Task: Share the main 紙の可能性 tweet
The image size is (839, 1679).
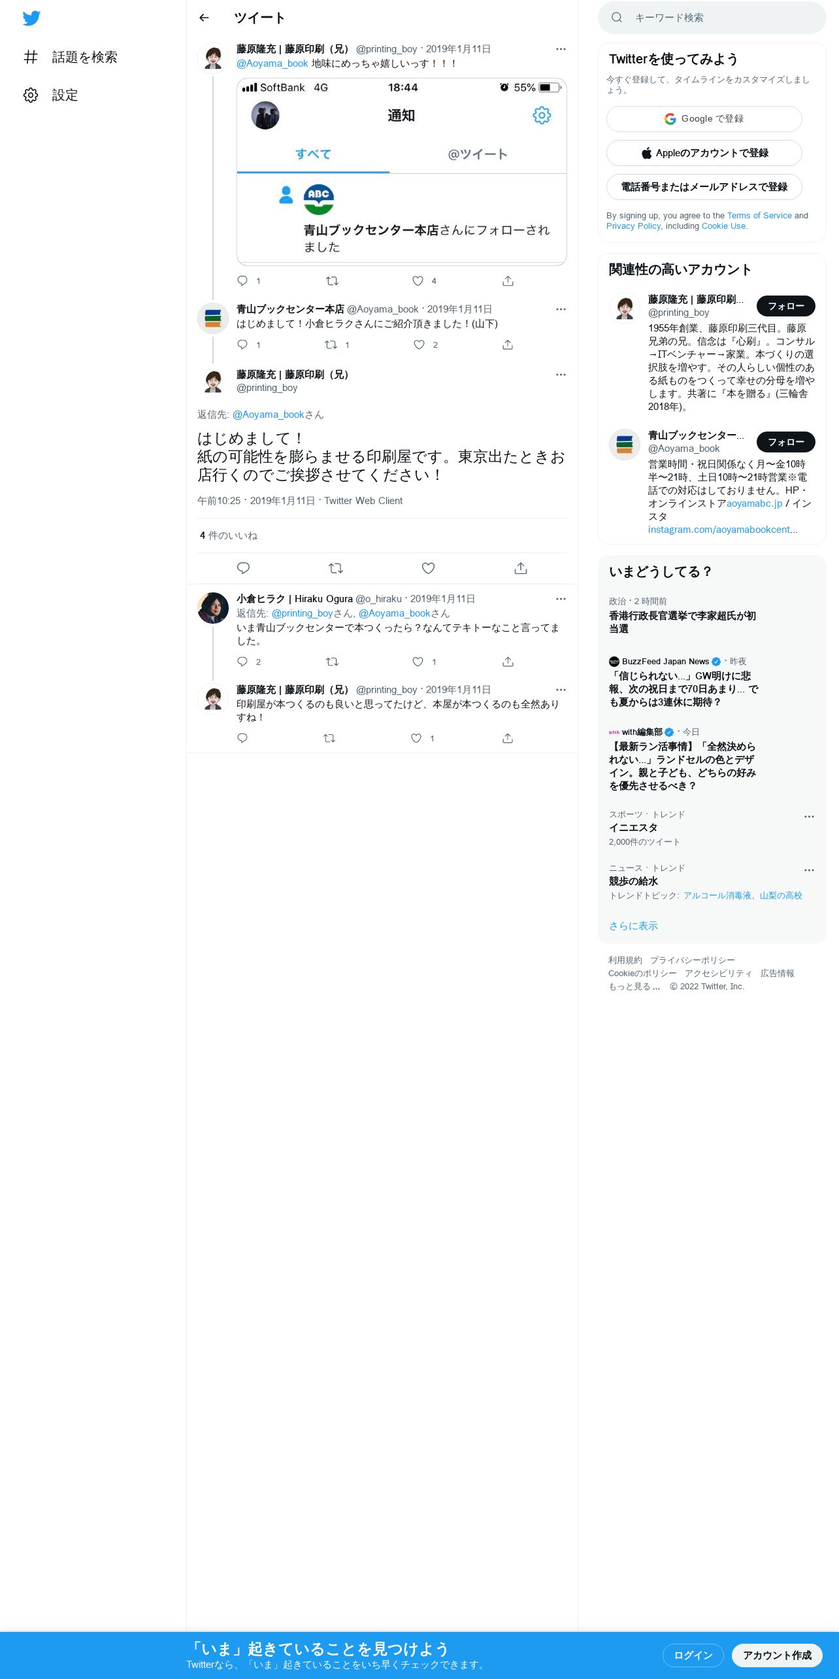Action: (x=521, y=568)
